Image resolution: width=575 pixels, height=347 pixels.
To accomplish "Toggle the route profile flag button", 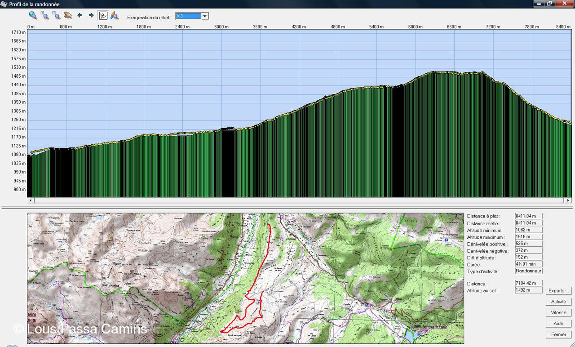I will click(x=103, y=15).
